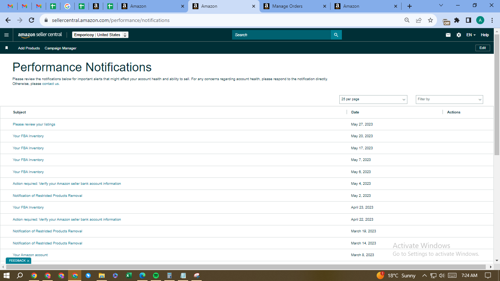
Task: Click the Date column header
Action: pos(355,112)
